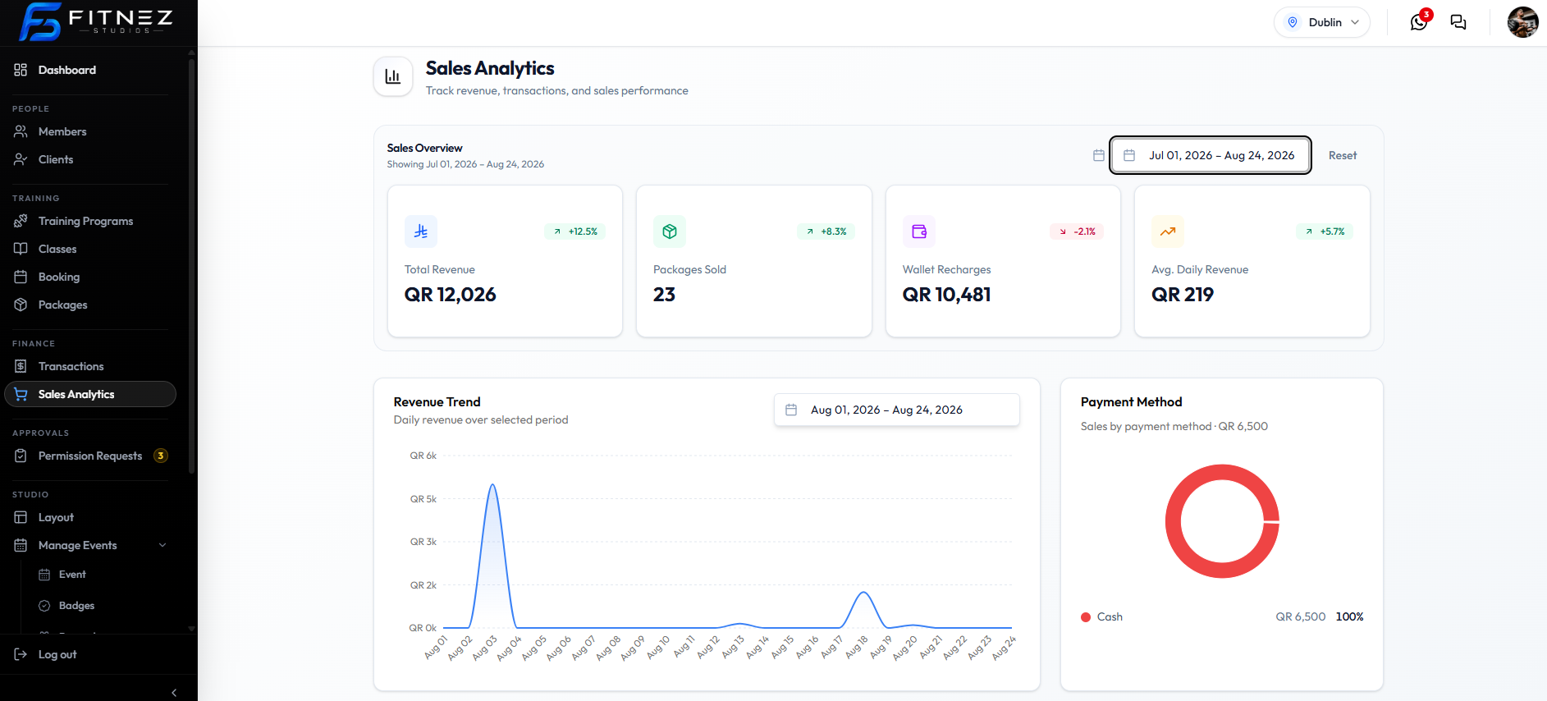Open Permission Requests menu item
This screenshot has height=701, width=1547.
[90, 456]
